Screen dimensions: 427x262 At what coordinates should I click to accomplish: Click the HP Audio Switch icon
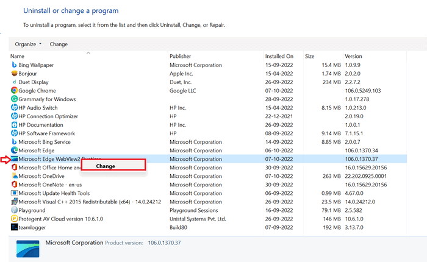coord(14,107)
